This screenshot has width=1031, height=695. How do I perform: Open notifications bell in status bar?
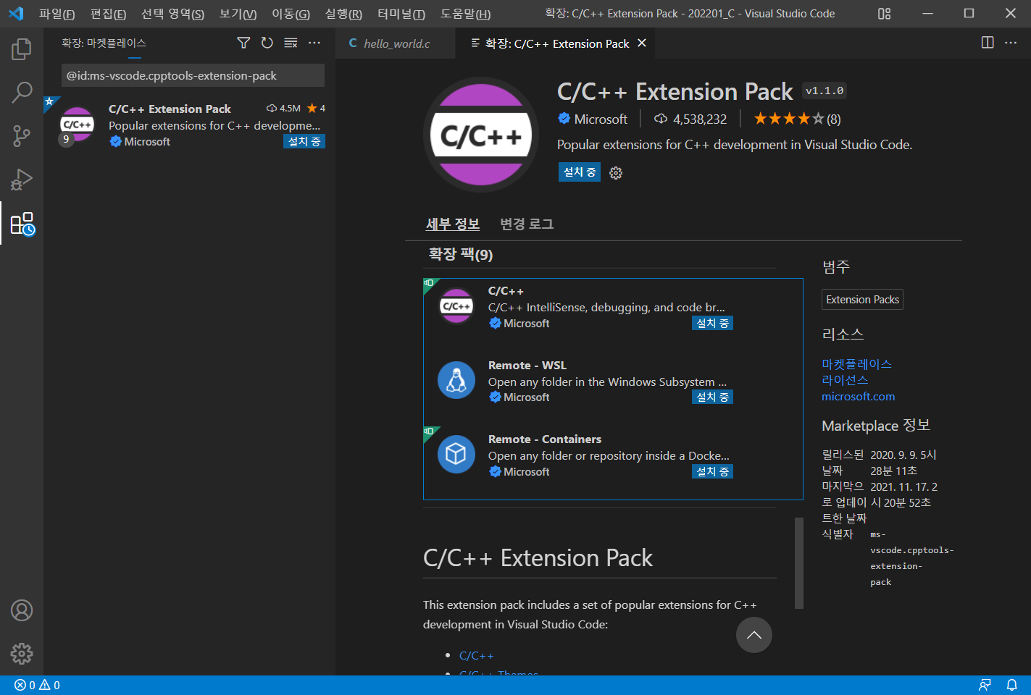pyautogui.click(x=1012, y=685)
